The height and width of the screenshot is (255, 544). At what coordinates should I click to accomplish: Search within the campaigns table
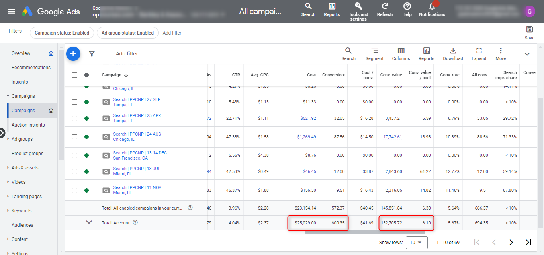(x=348, y=54)
